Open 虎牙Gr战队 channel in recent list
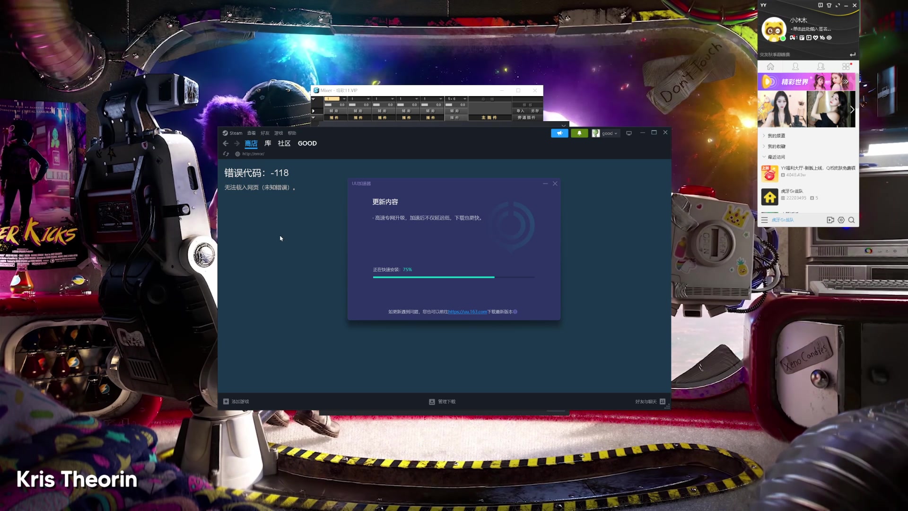The height and width of the screenshot is (511, 908). point(808,196)
